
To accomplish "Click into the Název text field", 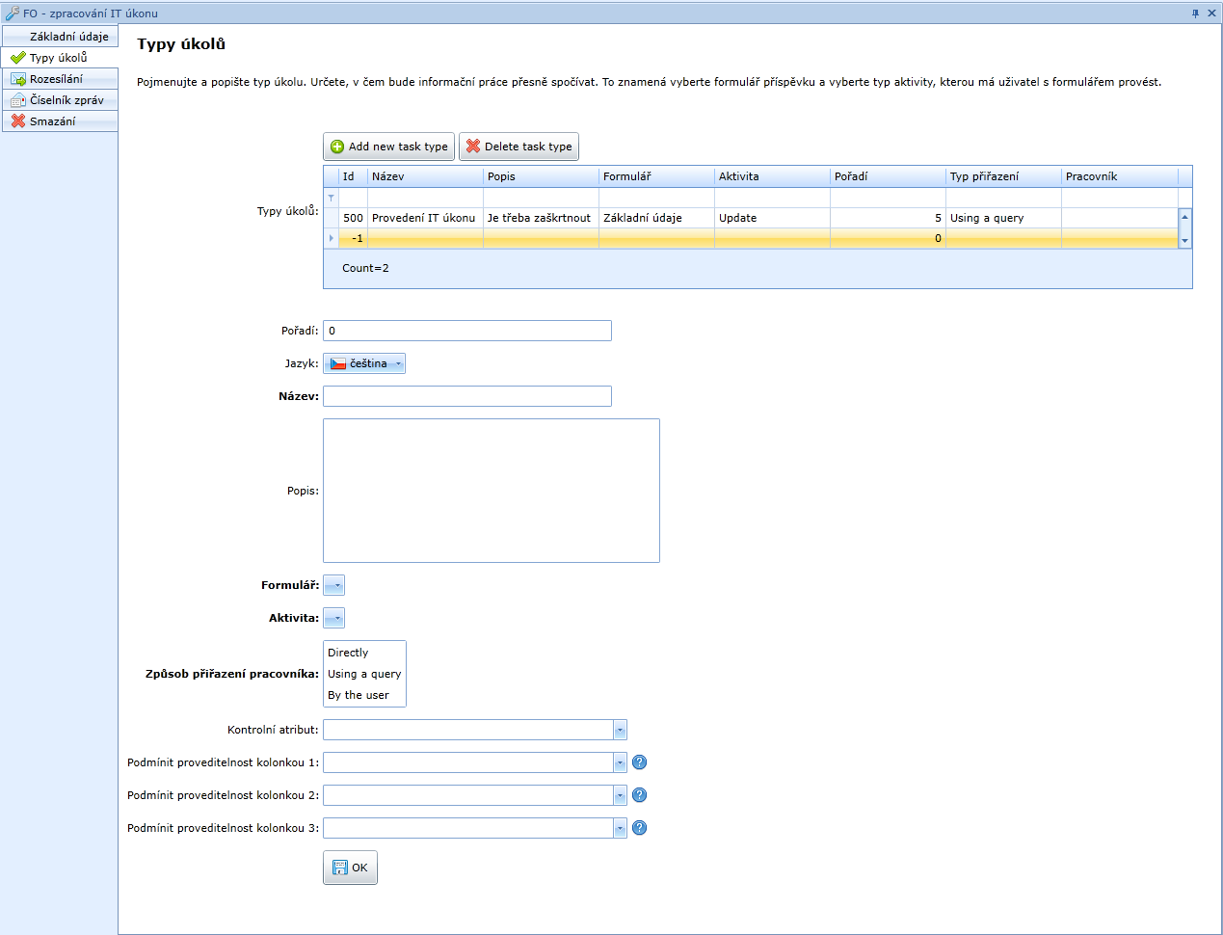I will pos(467,396).
